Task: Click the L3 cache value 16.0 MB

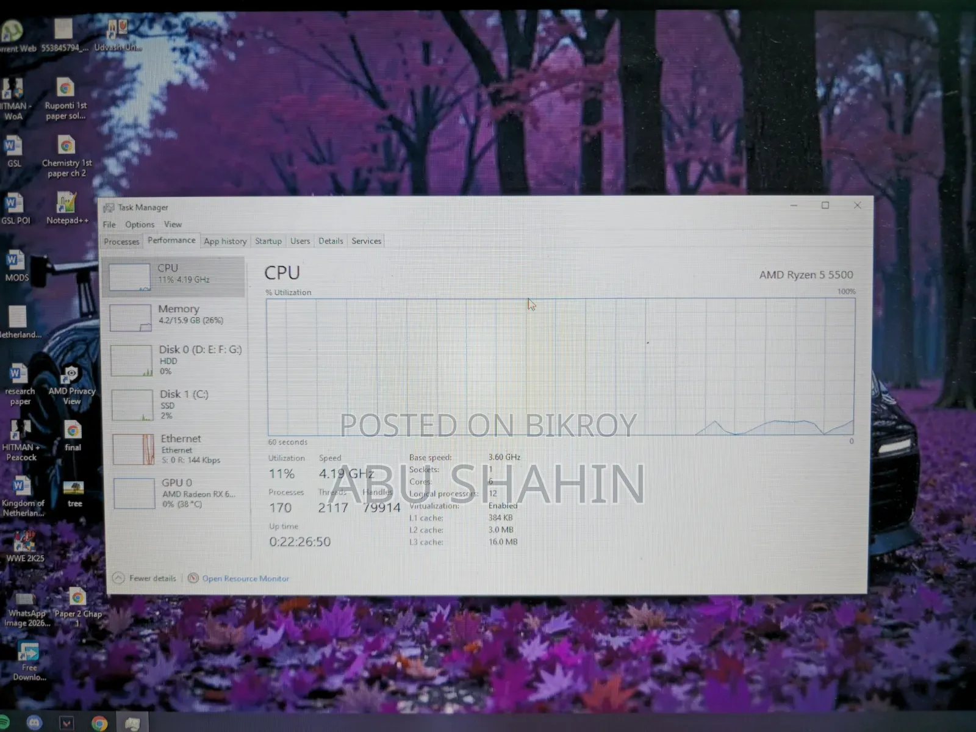Action: tap(503, 542)
